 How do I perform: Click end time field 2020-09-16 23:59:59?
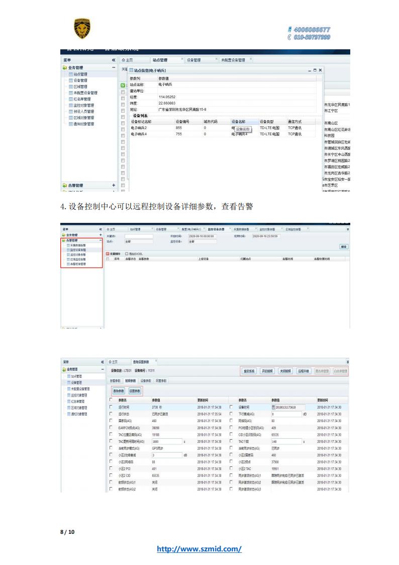pyautogui.click(x=266, y=236)
